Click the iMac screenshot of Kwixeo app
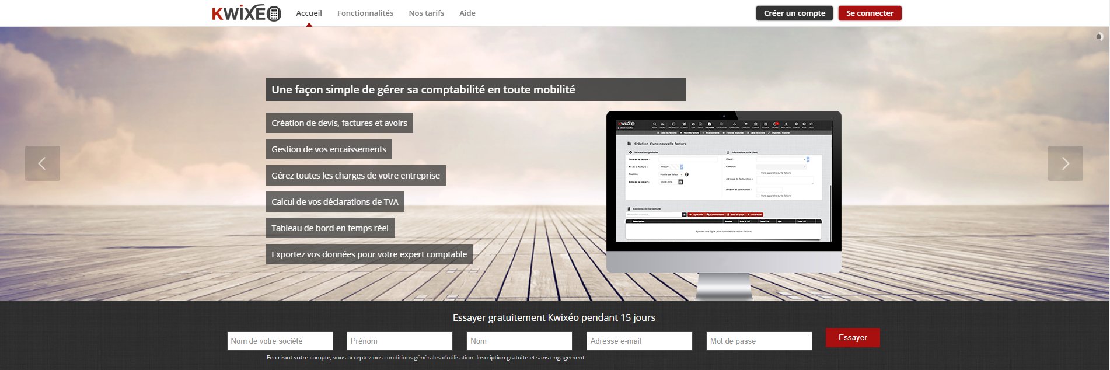 (x=724, y=204)
